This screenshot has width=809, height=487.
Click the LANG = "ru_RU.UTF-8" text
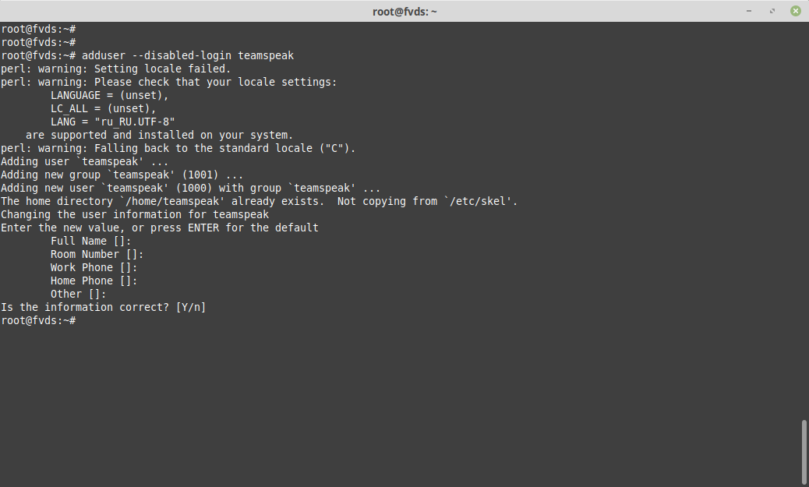click(112, 122)
